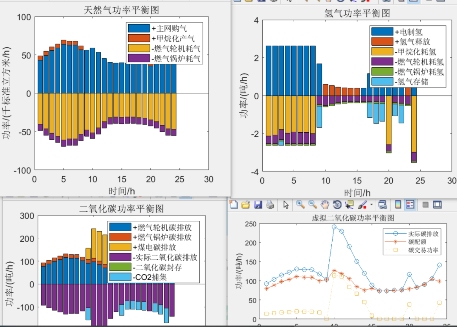This screenshot has height=327, width=457.
Task: Click the -燃气锅炉耗氢 legend label
Action: pyautogui.click(x=419, y=72)
